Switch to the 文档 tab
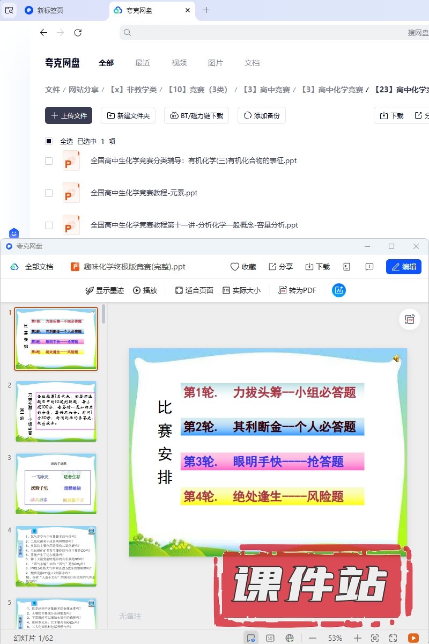The width and height of the screenshot is (429, 644). (x=252, y=63)
